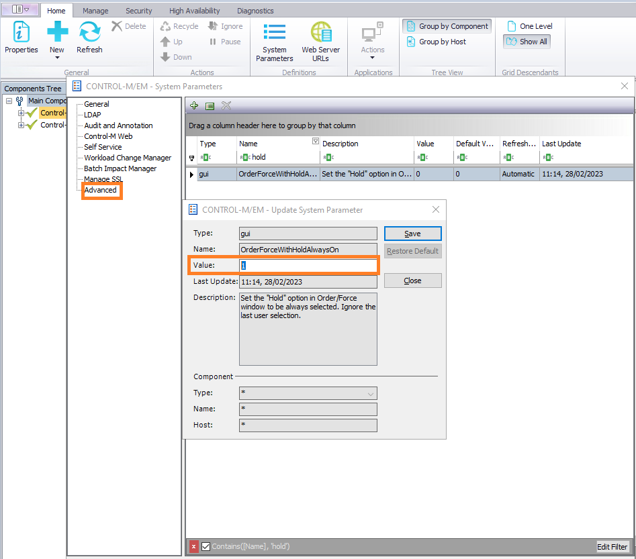Click the Value input field
636x559 pixels.
point(308,266)
